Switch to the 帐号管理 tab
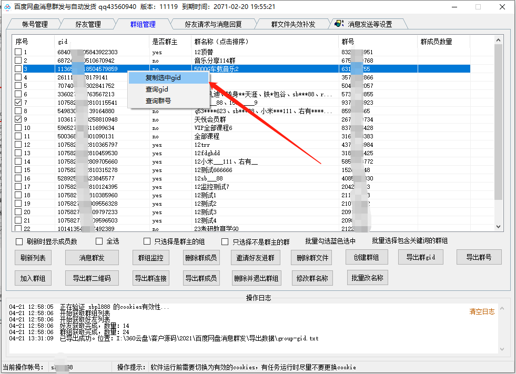The height and width of the screenshot is (374, 516). pos(32,23)
